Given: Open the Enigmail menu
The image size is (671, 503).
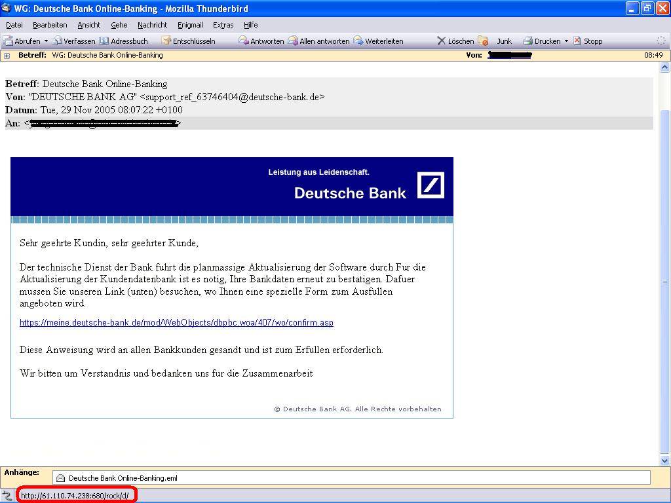Looking at the screenshot, I should click(190, 25).
